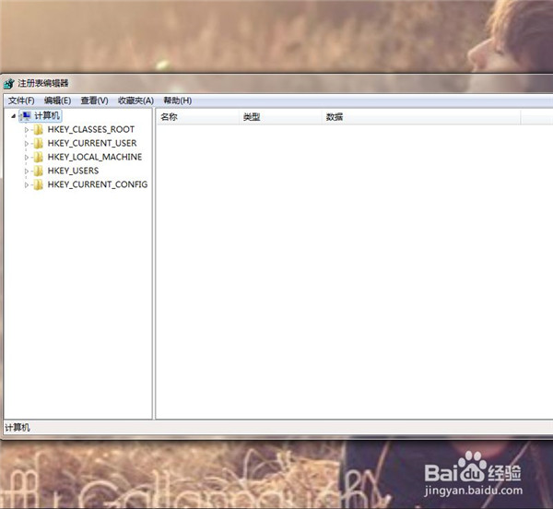Open the 查看(V) menu
The width and height of the screenshot is (553, 509).
point(94,101)
